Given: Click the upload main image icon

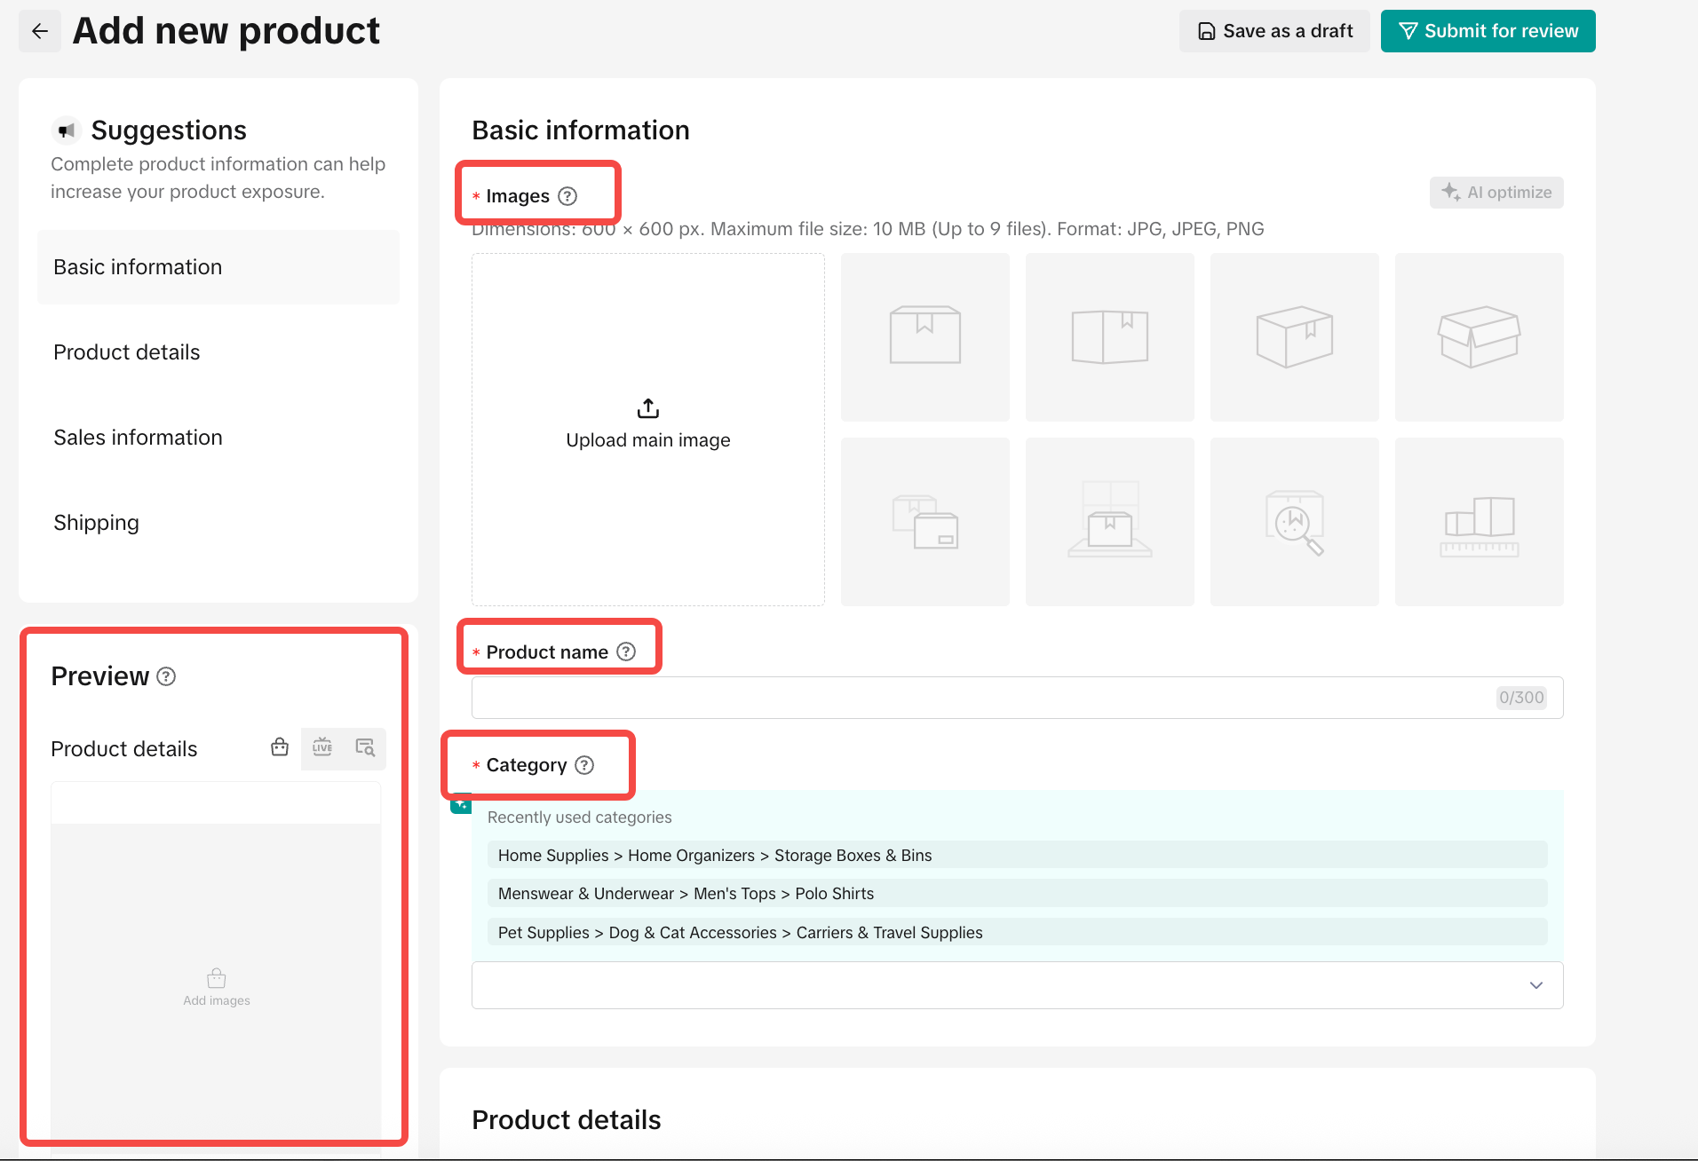Looking at the screenshot, I should coord(648,408).
